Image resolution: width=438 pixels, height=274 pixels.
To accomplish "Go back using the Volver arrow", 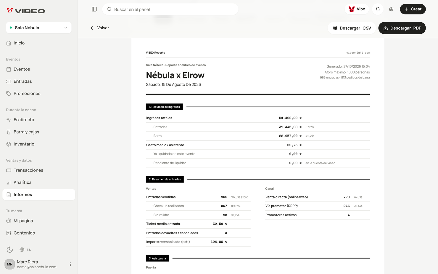I will click(100, 28).
